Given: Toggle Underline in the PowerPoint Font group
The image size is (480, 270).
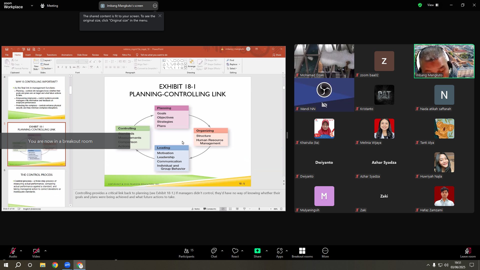Looking at the screenshot, I should (x=66, y=67).
